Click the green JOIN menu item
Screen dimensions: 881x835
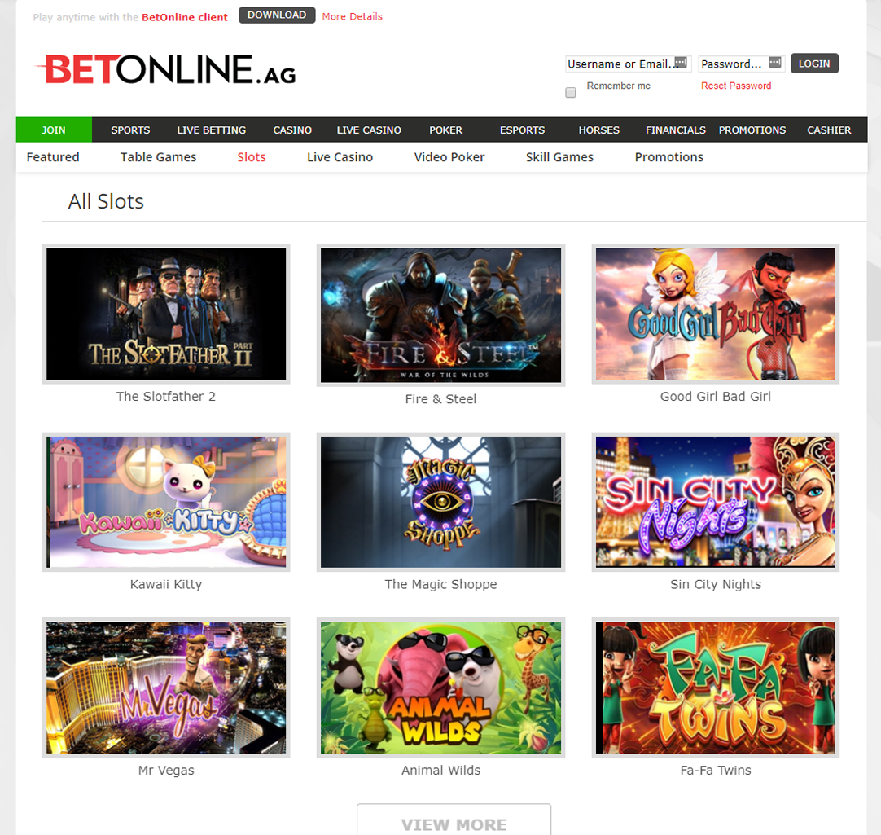[54, 130]
